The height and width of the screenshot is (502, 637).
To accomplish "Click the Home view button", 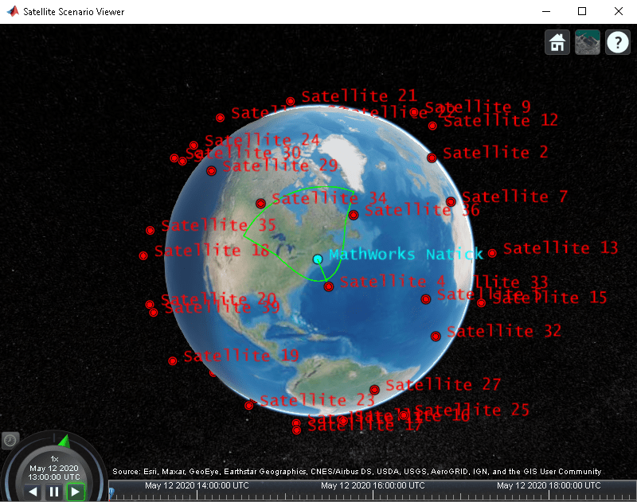I will point(557,42).
